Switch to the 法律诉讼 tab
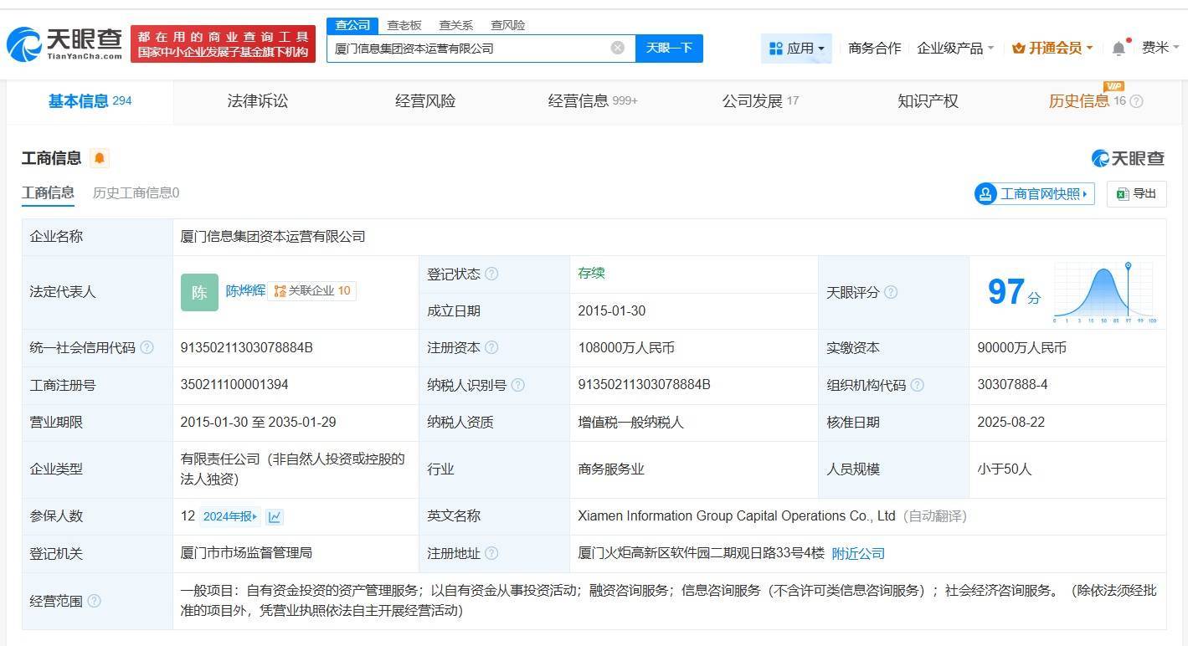 coord(257,101)
